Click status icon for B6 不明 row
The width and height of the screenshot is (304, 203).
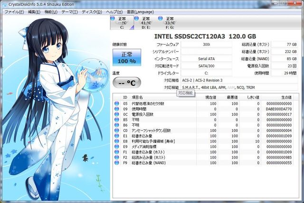click(x=116, y=125)
